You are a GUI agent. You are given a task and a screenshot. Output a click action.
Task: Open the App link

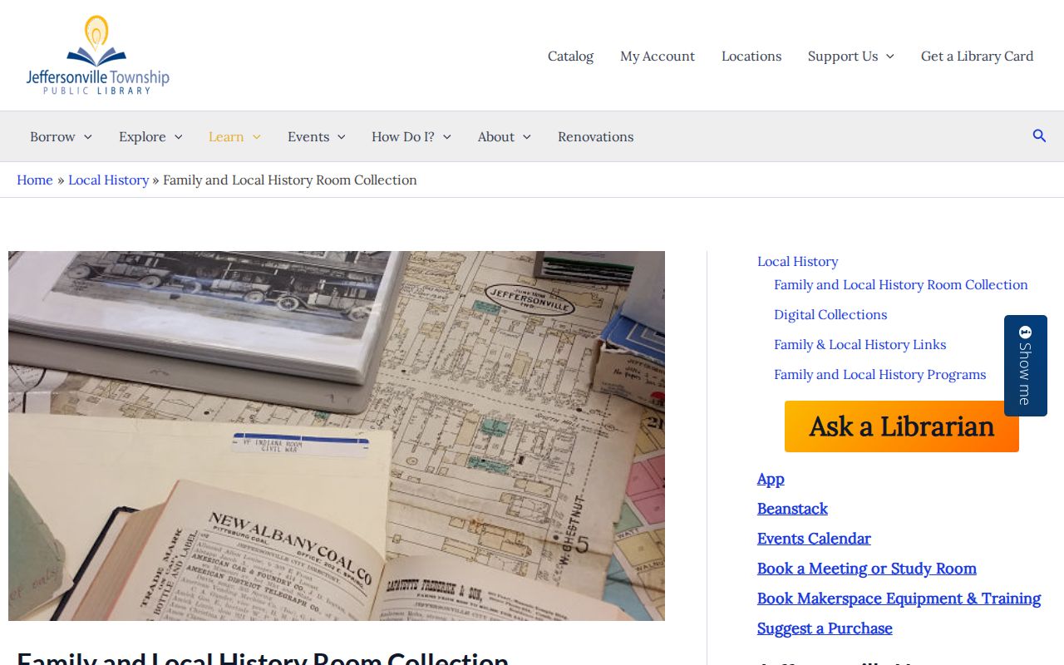pyautogui.click(x=771, y=479)
